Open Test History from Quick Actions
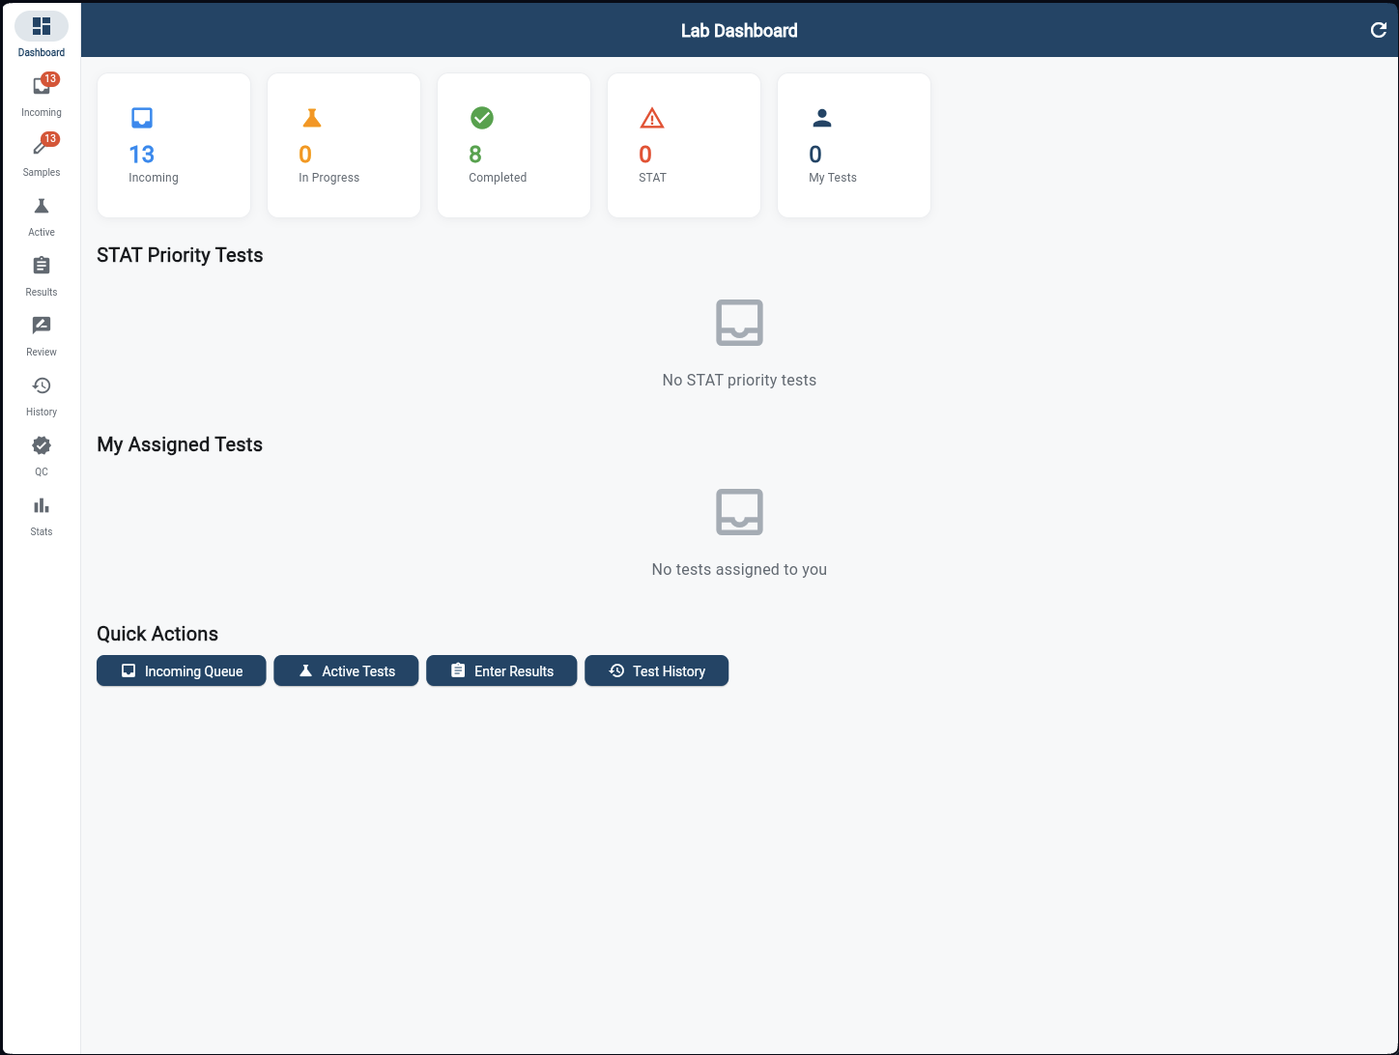 coord(656,670)
